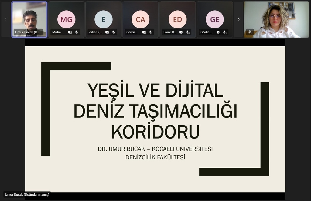The width and height of the screenshot is (311, 201).
Task: Click the camera-off icon on erkan tile
Action: click(107, 32)
